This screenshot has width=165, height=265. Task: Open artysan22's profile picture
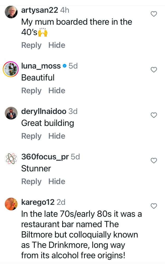(11, 12)
